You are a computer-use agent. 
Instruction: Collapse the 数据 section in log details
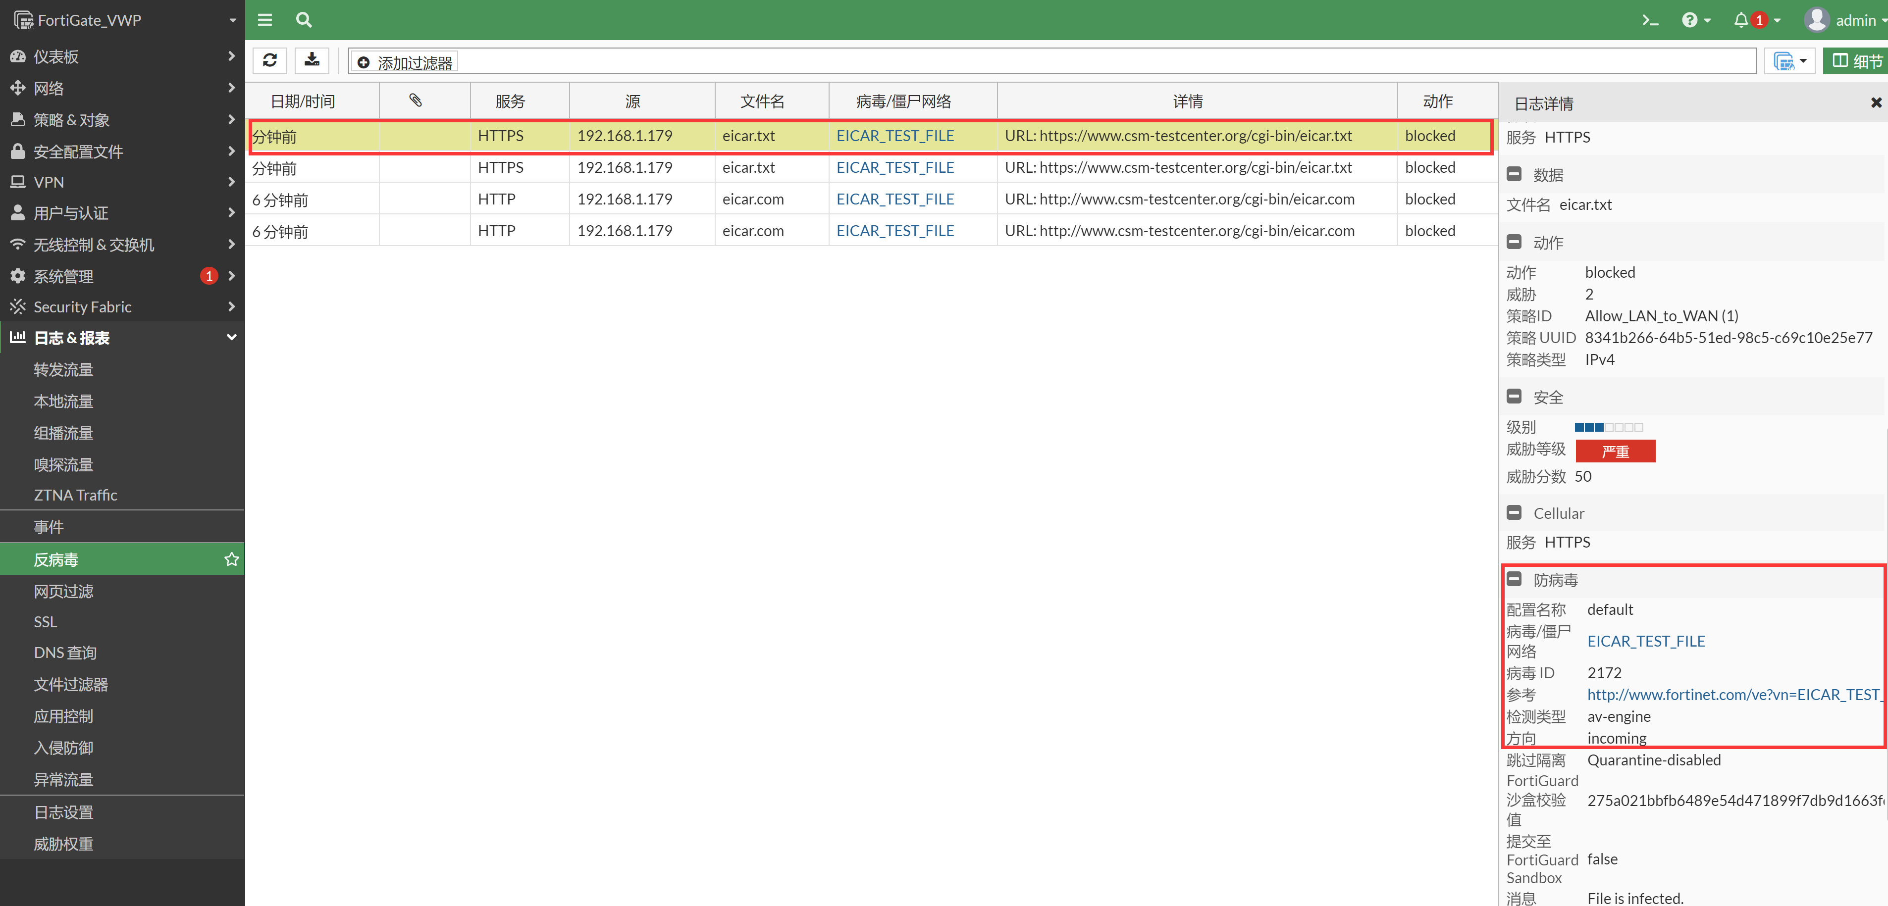(1514, 175)
